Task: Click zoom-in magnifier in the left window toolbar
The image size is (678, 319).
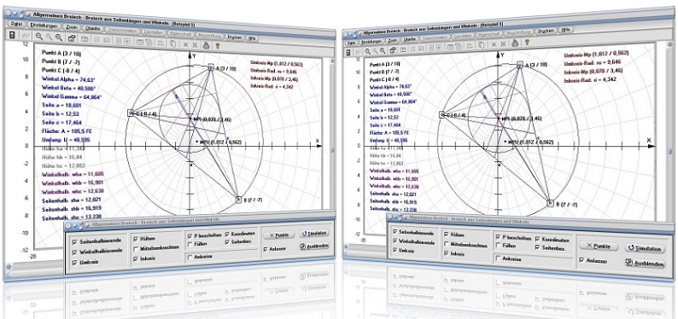Action: coord(39,38)
